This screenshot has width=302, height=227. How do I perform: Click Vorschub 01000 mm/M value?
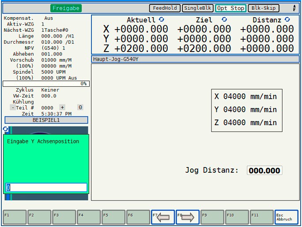click(x=57, y=60)
